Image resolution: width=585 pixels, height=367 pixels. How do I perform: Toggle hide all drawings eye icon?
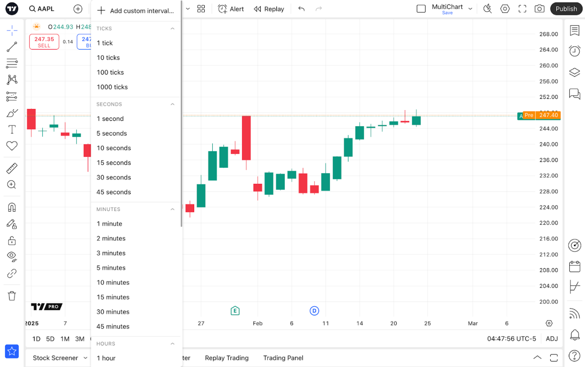point(12,256)
